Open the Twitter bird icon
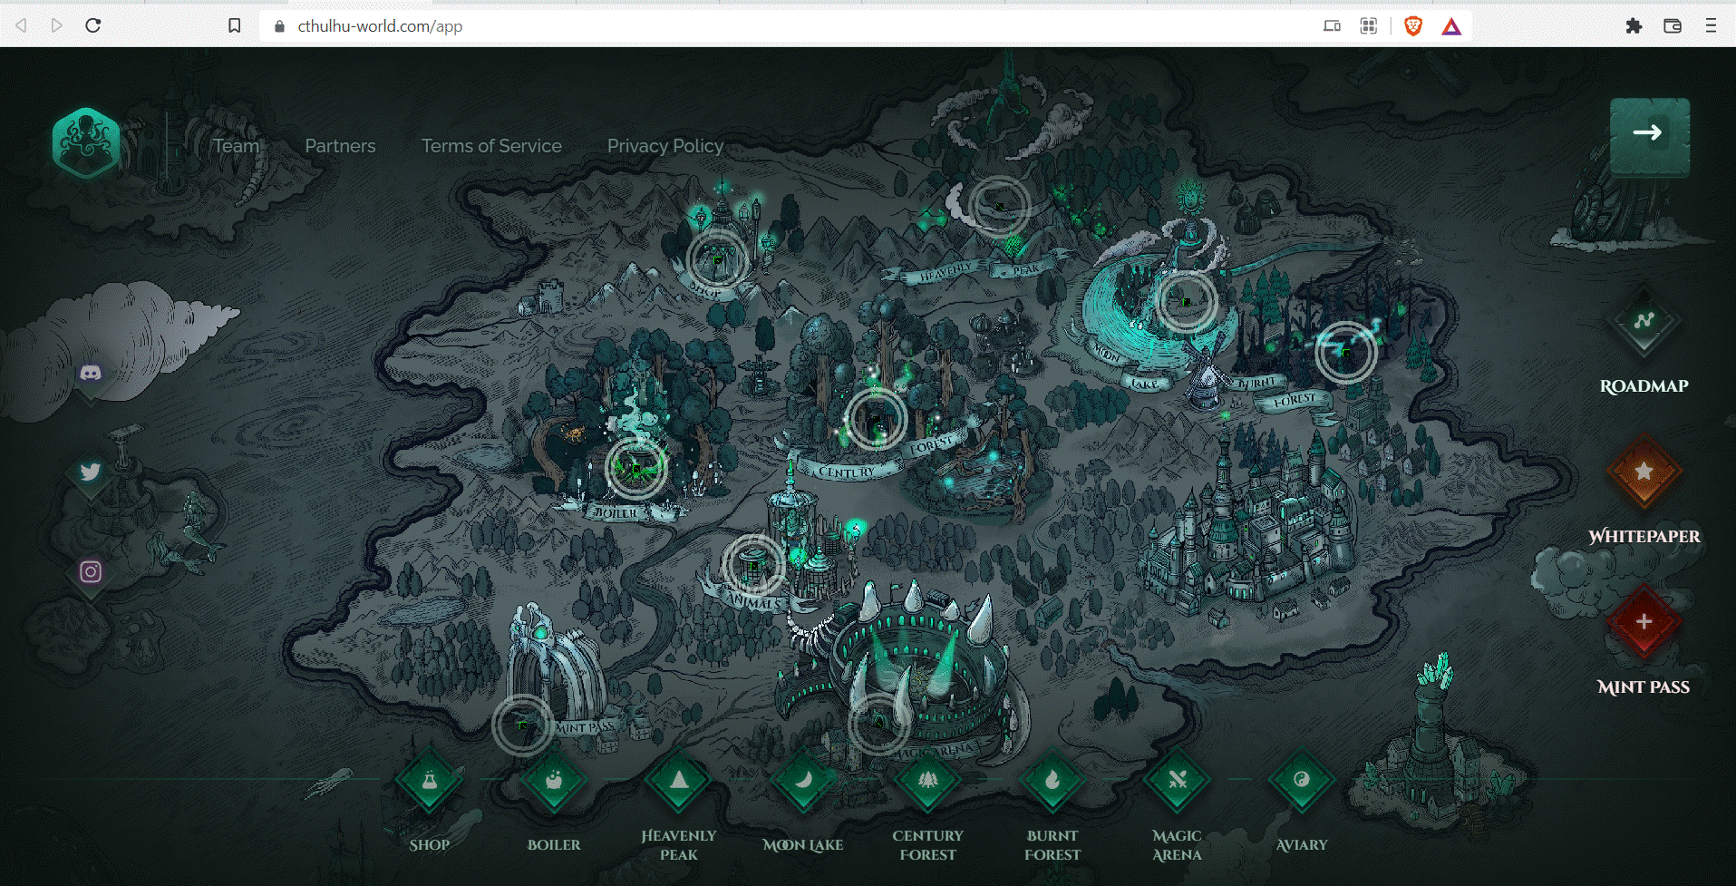This screenshot has height=886, width=1736. coord(91,472)
